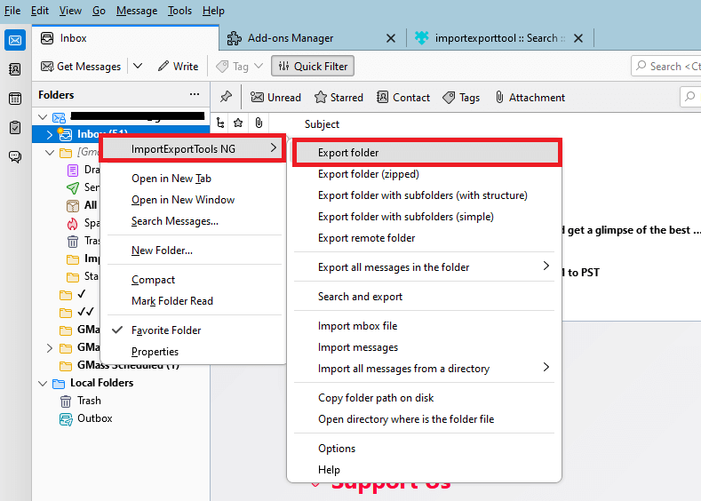
Task: Open the Tag dropdown
Action: [239, 66]
